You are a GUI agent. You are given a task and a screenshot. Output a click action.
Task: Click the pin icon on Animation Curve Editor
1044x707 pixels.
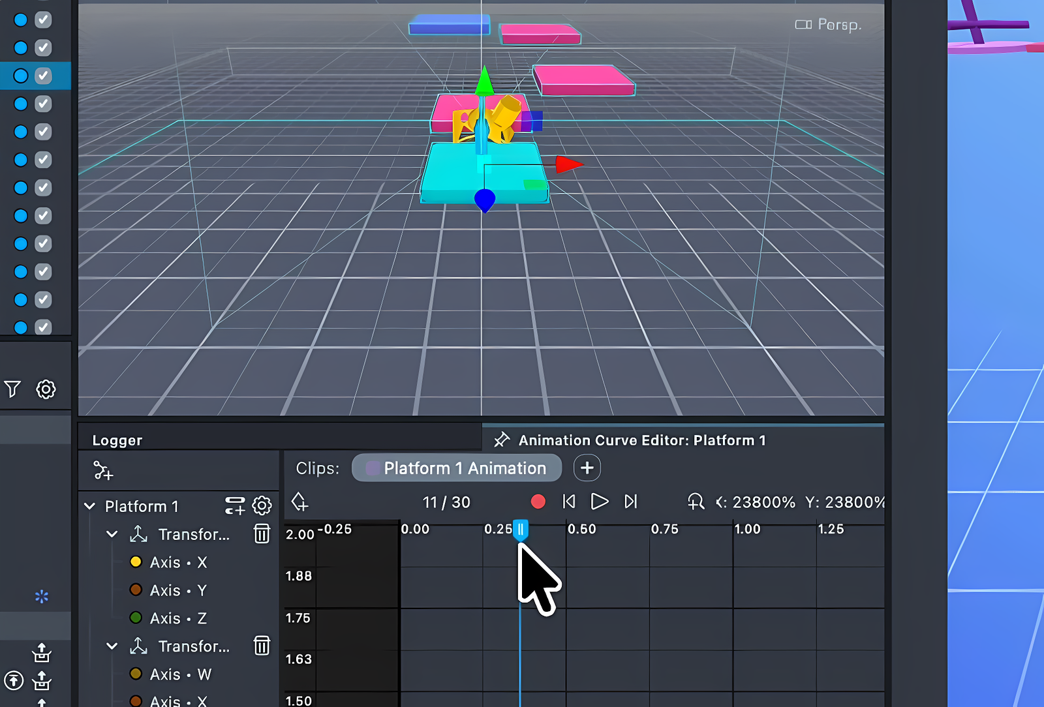501,440
